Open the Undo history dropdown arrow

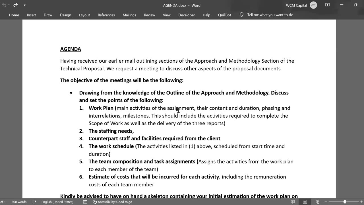coord(9,5)
